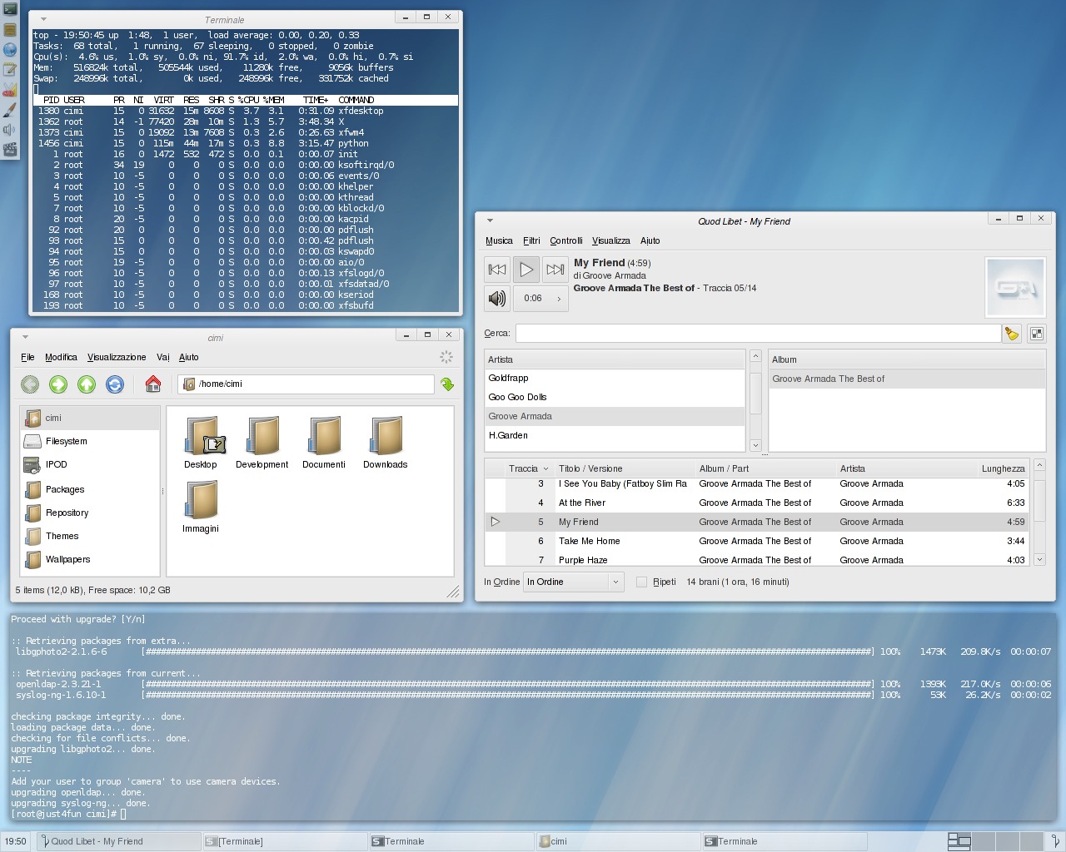The image size is (1066, 852).
Task: Open the Documenti folder
Action: 324,443
